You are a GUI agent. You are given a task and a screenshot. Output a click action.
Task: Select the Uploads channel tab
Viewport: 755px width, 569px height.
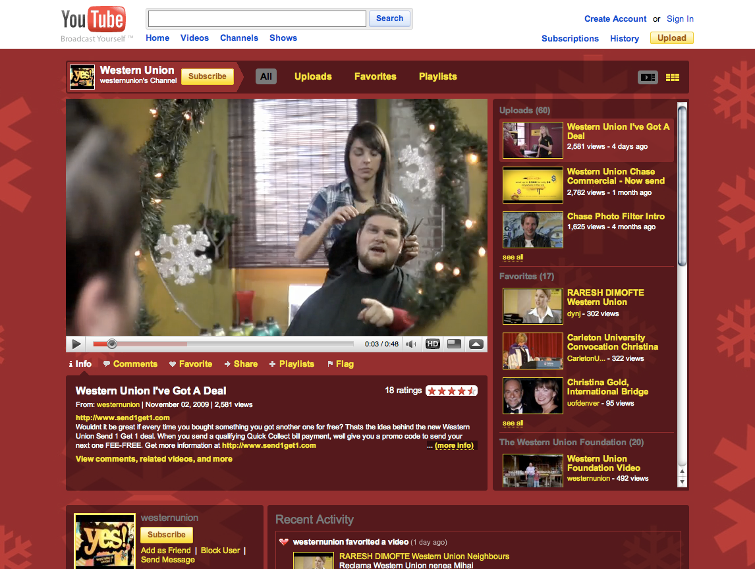coord(313,76)
